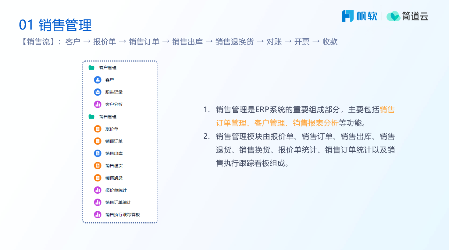The image size is (449, 250).
Task: Click the 帆软 logo icon
Action: click(x=347, y=16)
